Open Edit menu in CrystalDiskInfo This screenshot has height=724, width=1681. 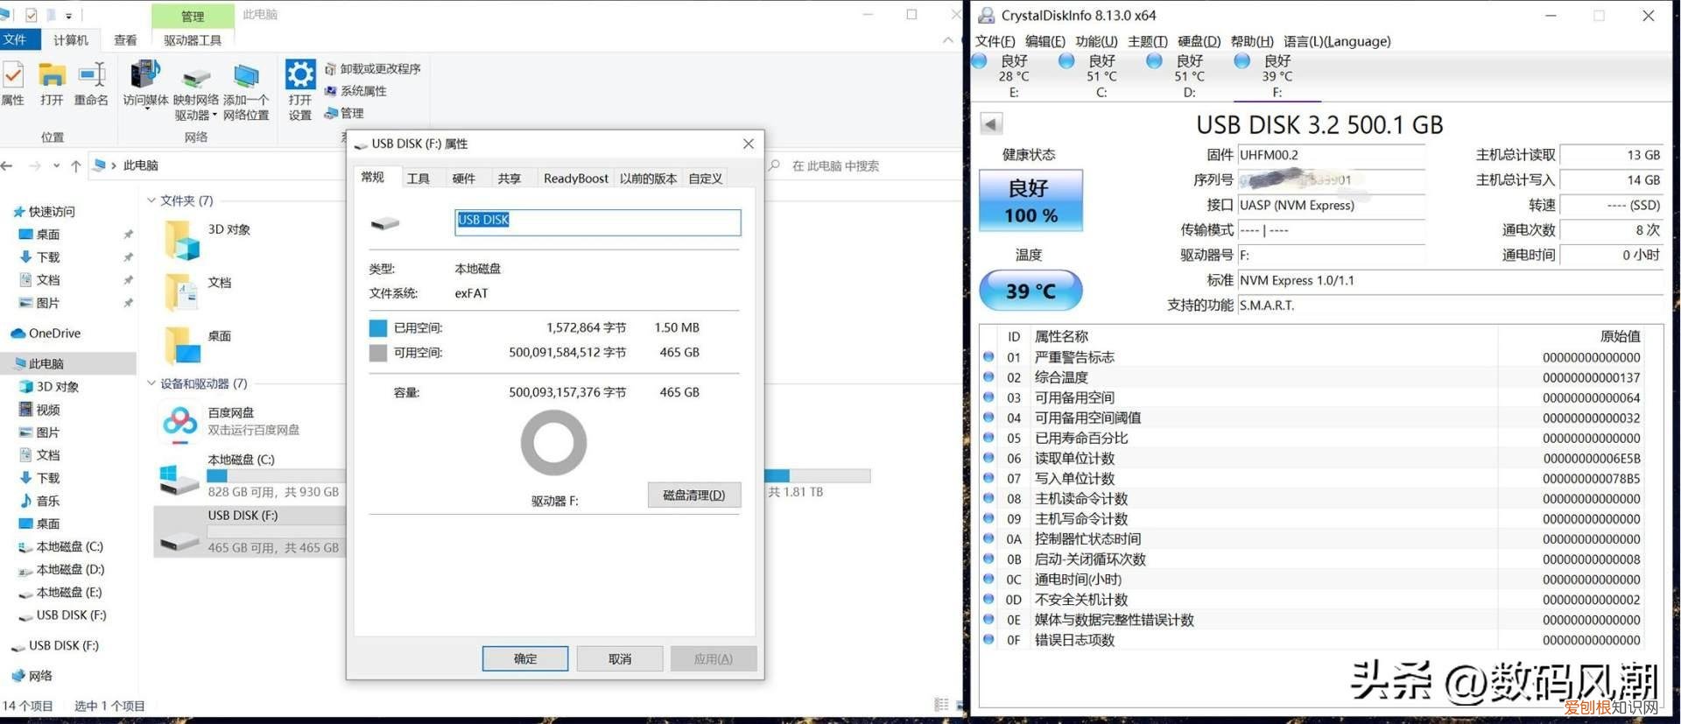point(1045,41)
